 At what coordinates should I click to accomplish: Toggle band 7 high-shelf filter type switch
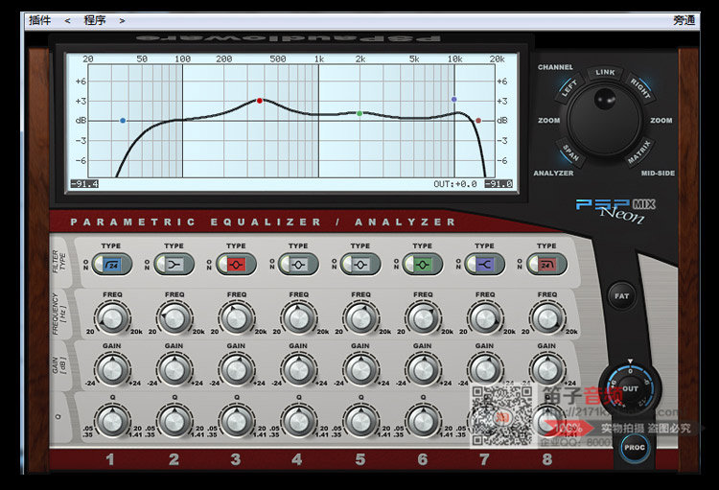coord(485,265)
